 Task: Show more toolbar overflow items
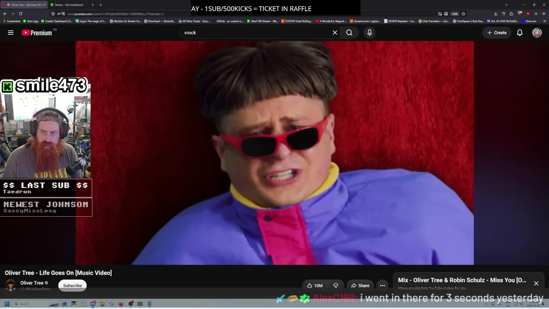point(536,14)
